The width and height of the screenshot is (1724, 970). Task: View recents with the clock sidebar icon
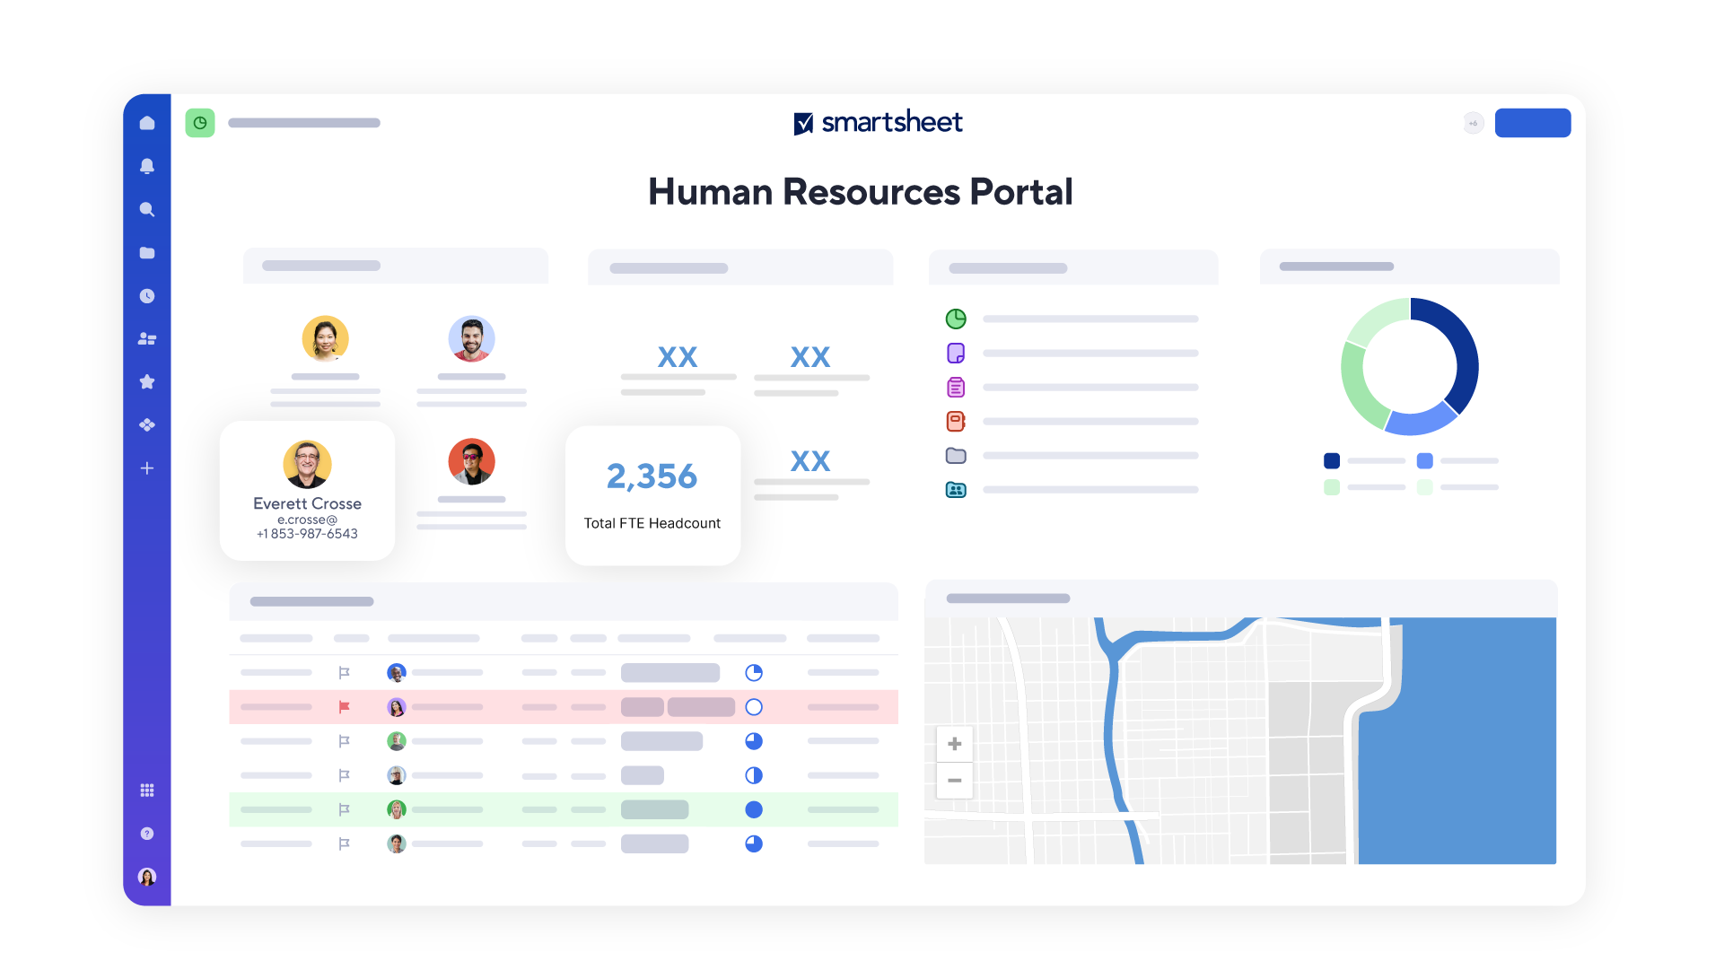147,295
